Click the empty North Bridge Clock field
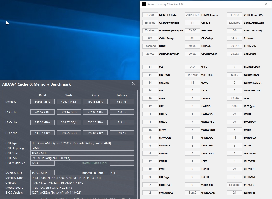The height and width of the screenshot is (199, 272). pos(122,163)
